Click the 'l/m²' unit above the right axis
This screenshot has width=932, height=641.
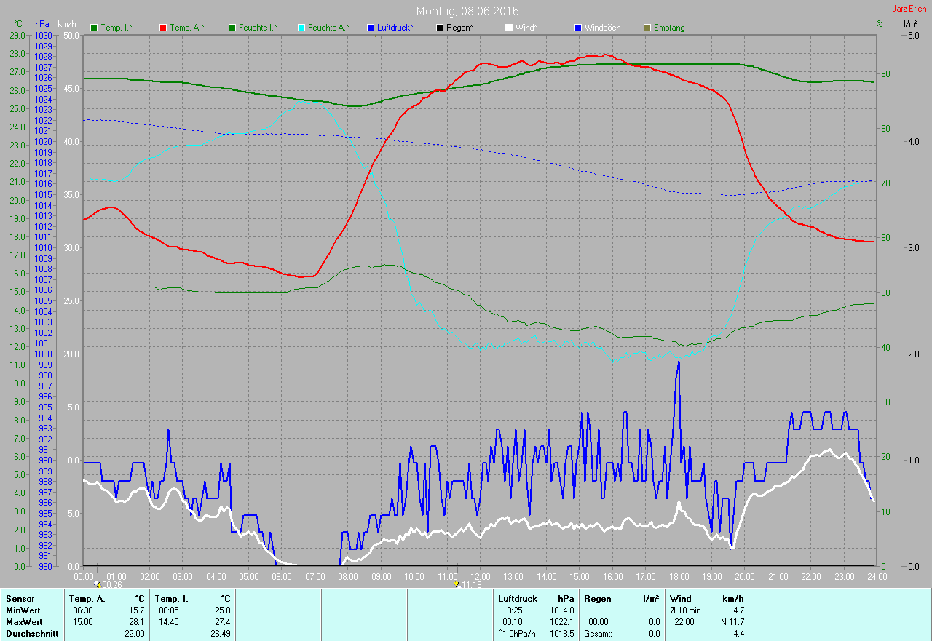(909, 24)
